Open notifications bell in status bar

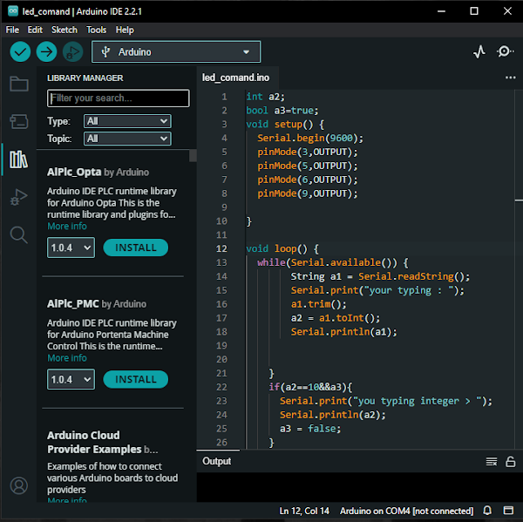coord(487,511)
